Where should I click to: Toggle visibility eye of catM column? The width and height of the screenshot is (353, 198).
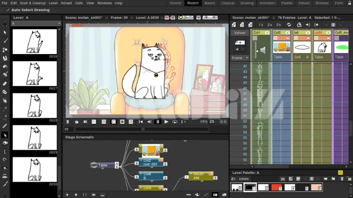tap(328, 33)
